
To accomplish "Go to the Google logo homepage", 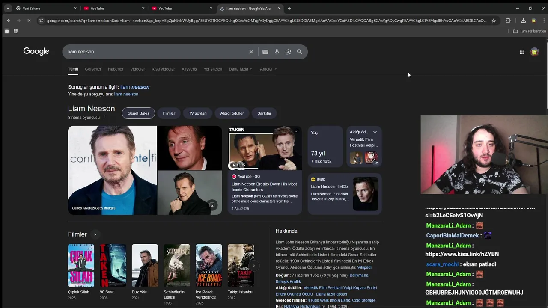I will 36,51.
